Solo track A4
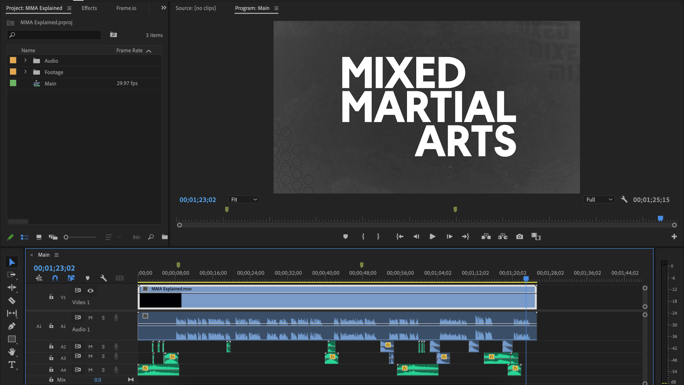 103,370
